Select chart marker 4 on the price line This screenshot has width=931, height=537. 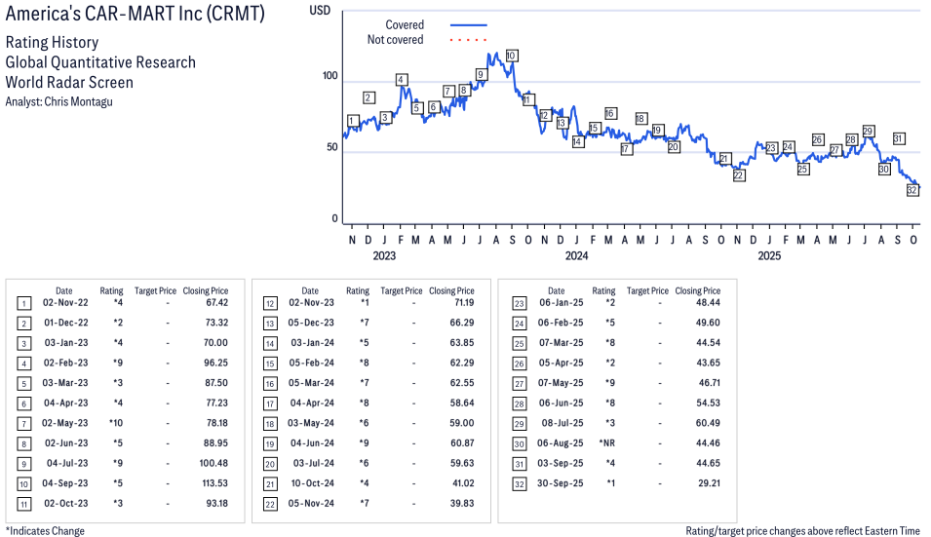pyautogui.click(x=402, y=79)
